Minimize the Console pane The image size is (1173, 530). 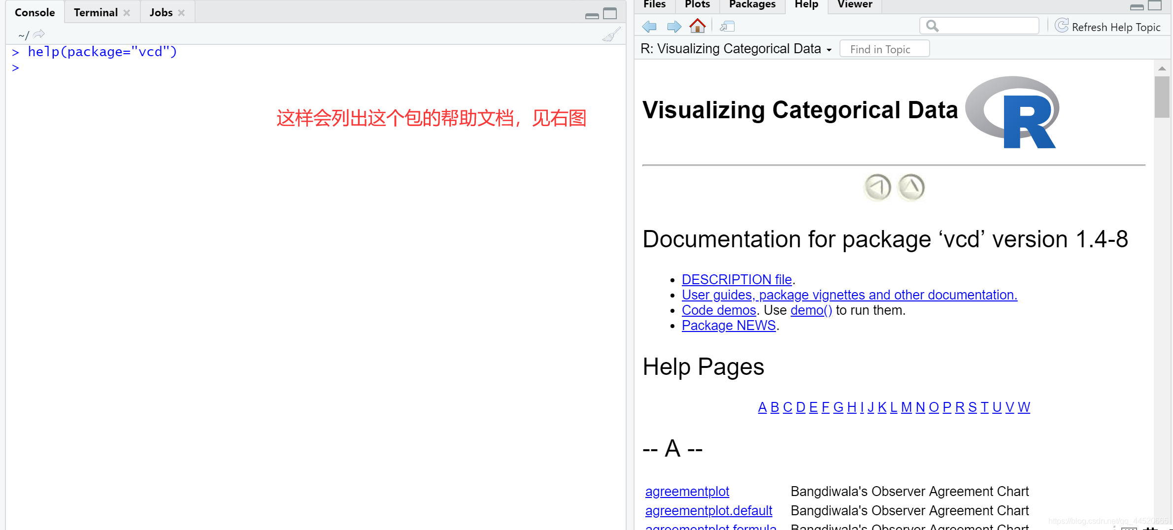[x=592, y=16]
